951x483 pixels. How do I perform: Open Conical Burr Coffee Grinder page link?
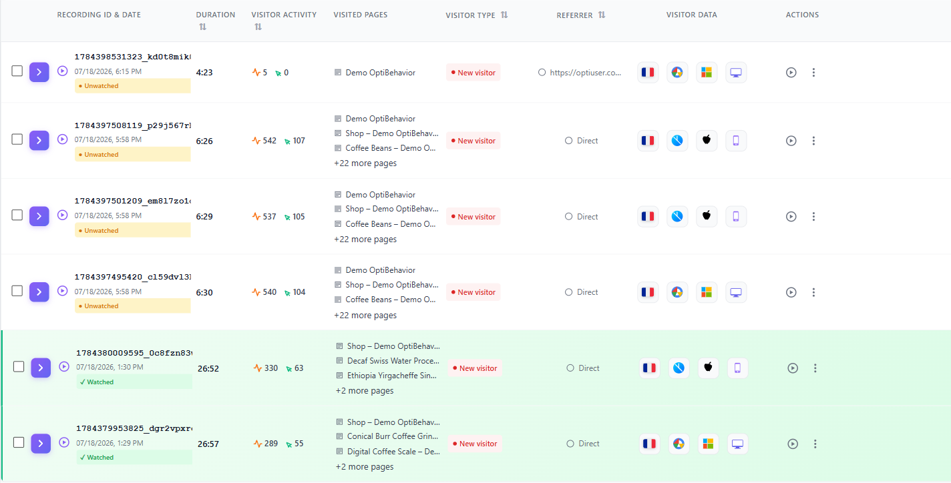[x=393, y=436]
